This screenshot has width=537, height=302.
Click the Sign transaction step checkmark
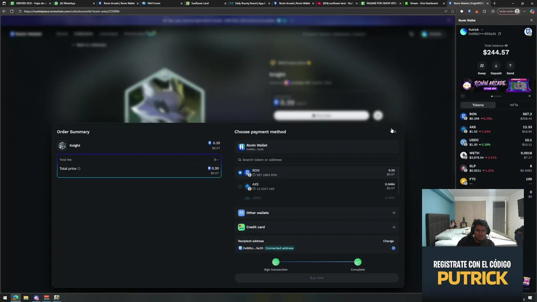276,262
